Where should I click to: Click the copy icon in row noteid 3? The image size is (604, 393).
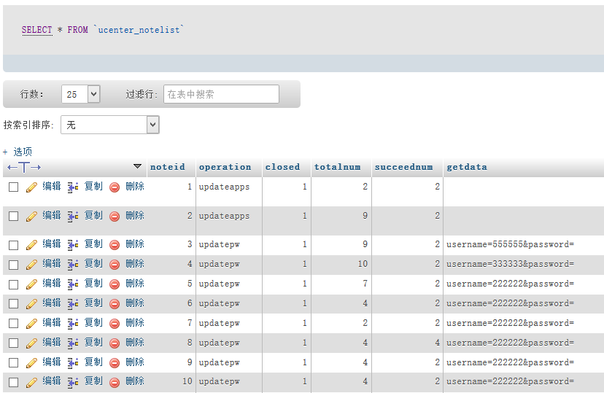point(73,244)
